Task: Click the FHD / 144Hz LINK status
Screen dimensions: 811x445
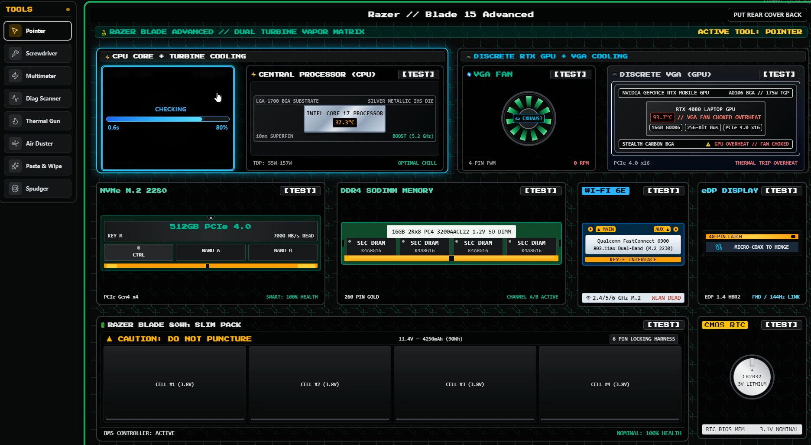Action: click(776, 297)
